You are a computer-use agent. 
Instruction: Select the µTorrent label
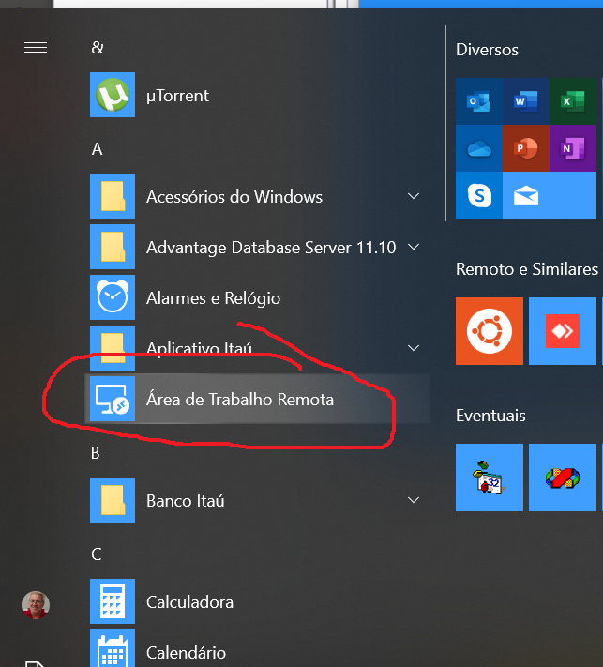point(178,96)
